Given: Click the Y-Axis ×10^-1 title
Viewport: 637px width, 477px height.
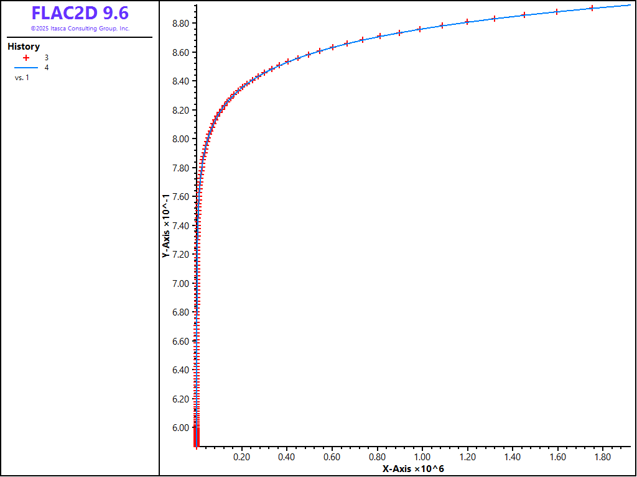Looking at the screenshot, I should (165, 225).
